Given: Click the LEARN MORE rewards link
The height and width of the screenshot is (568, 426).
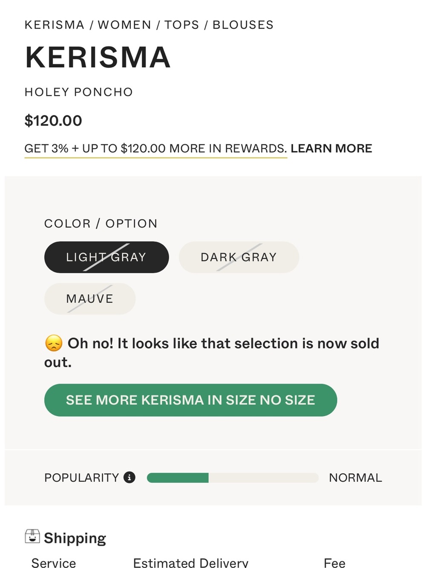Looking at the screenshot, I should point(331,148).
